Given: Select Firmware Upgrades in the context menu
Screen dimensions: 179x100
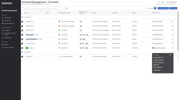Looking at the screenshot, I should tap(159, 62).
